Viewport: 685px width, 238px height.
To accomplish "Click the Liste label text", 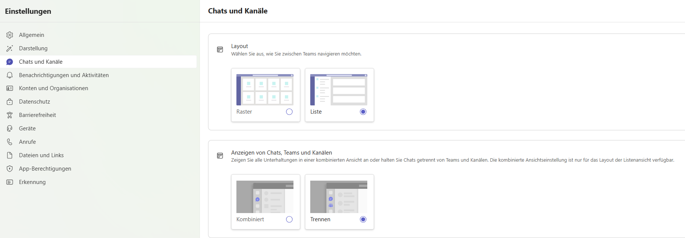I will (x=316, y=112).
